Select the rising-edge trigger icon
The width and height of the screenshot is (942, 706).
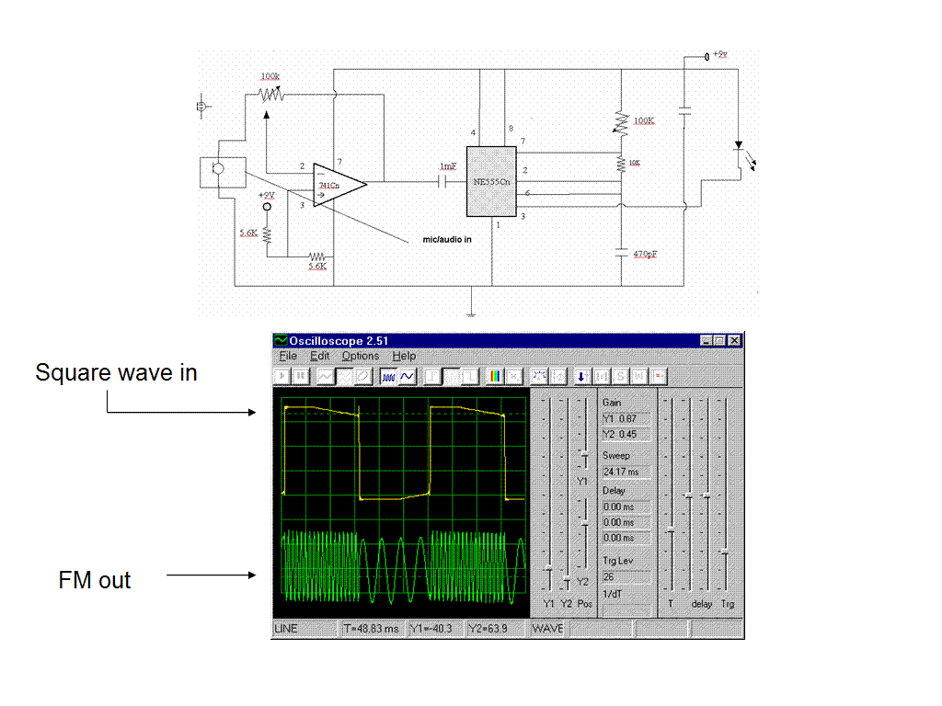(432, 376)
